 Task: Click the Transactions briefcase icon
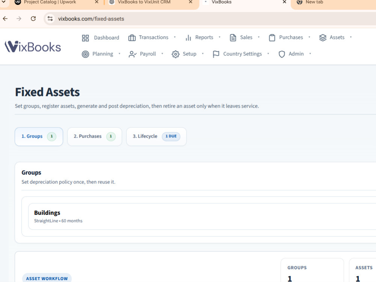tap(132, 38)
